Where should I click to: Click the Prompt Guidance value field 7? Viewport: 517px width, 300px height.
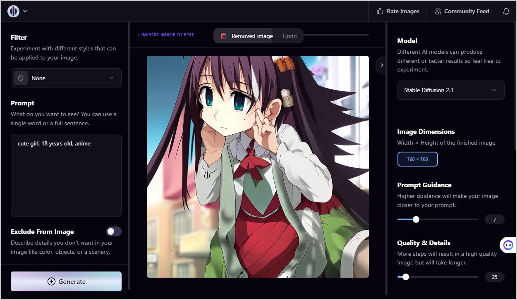[x=495, y=219]
